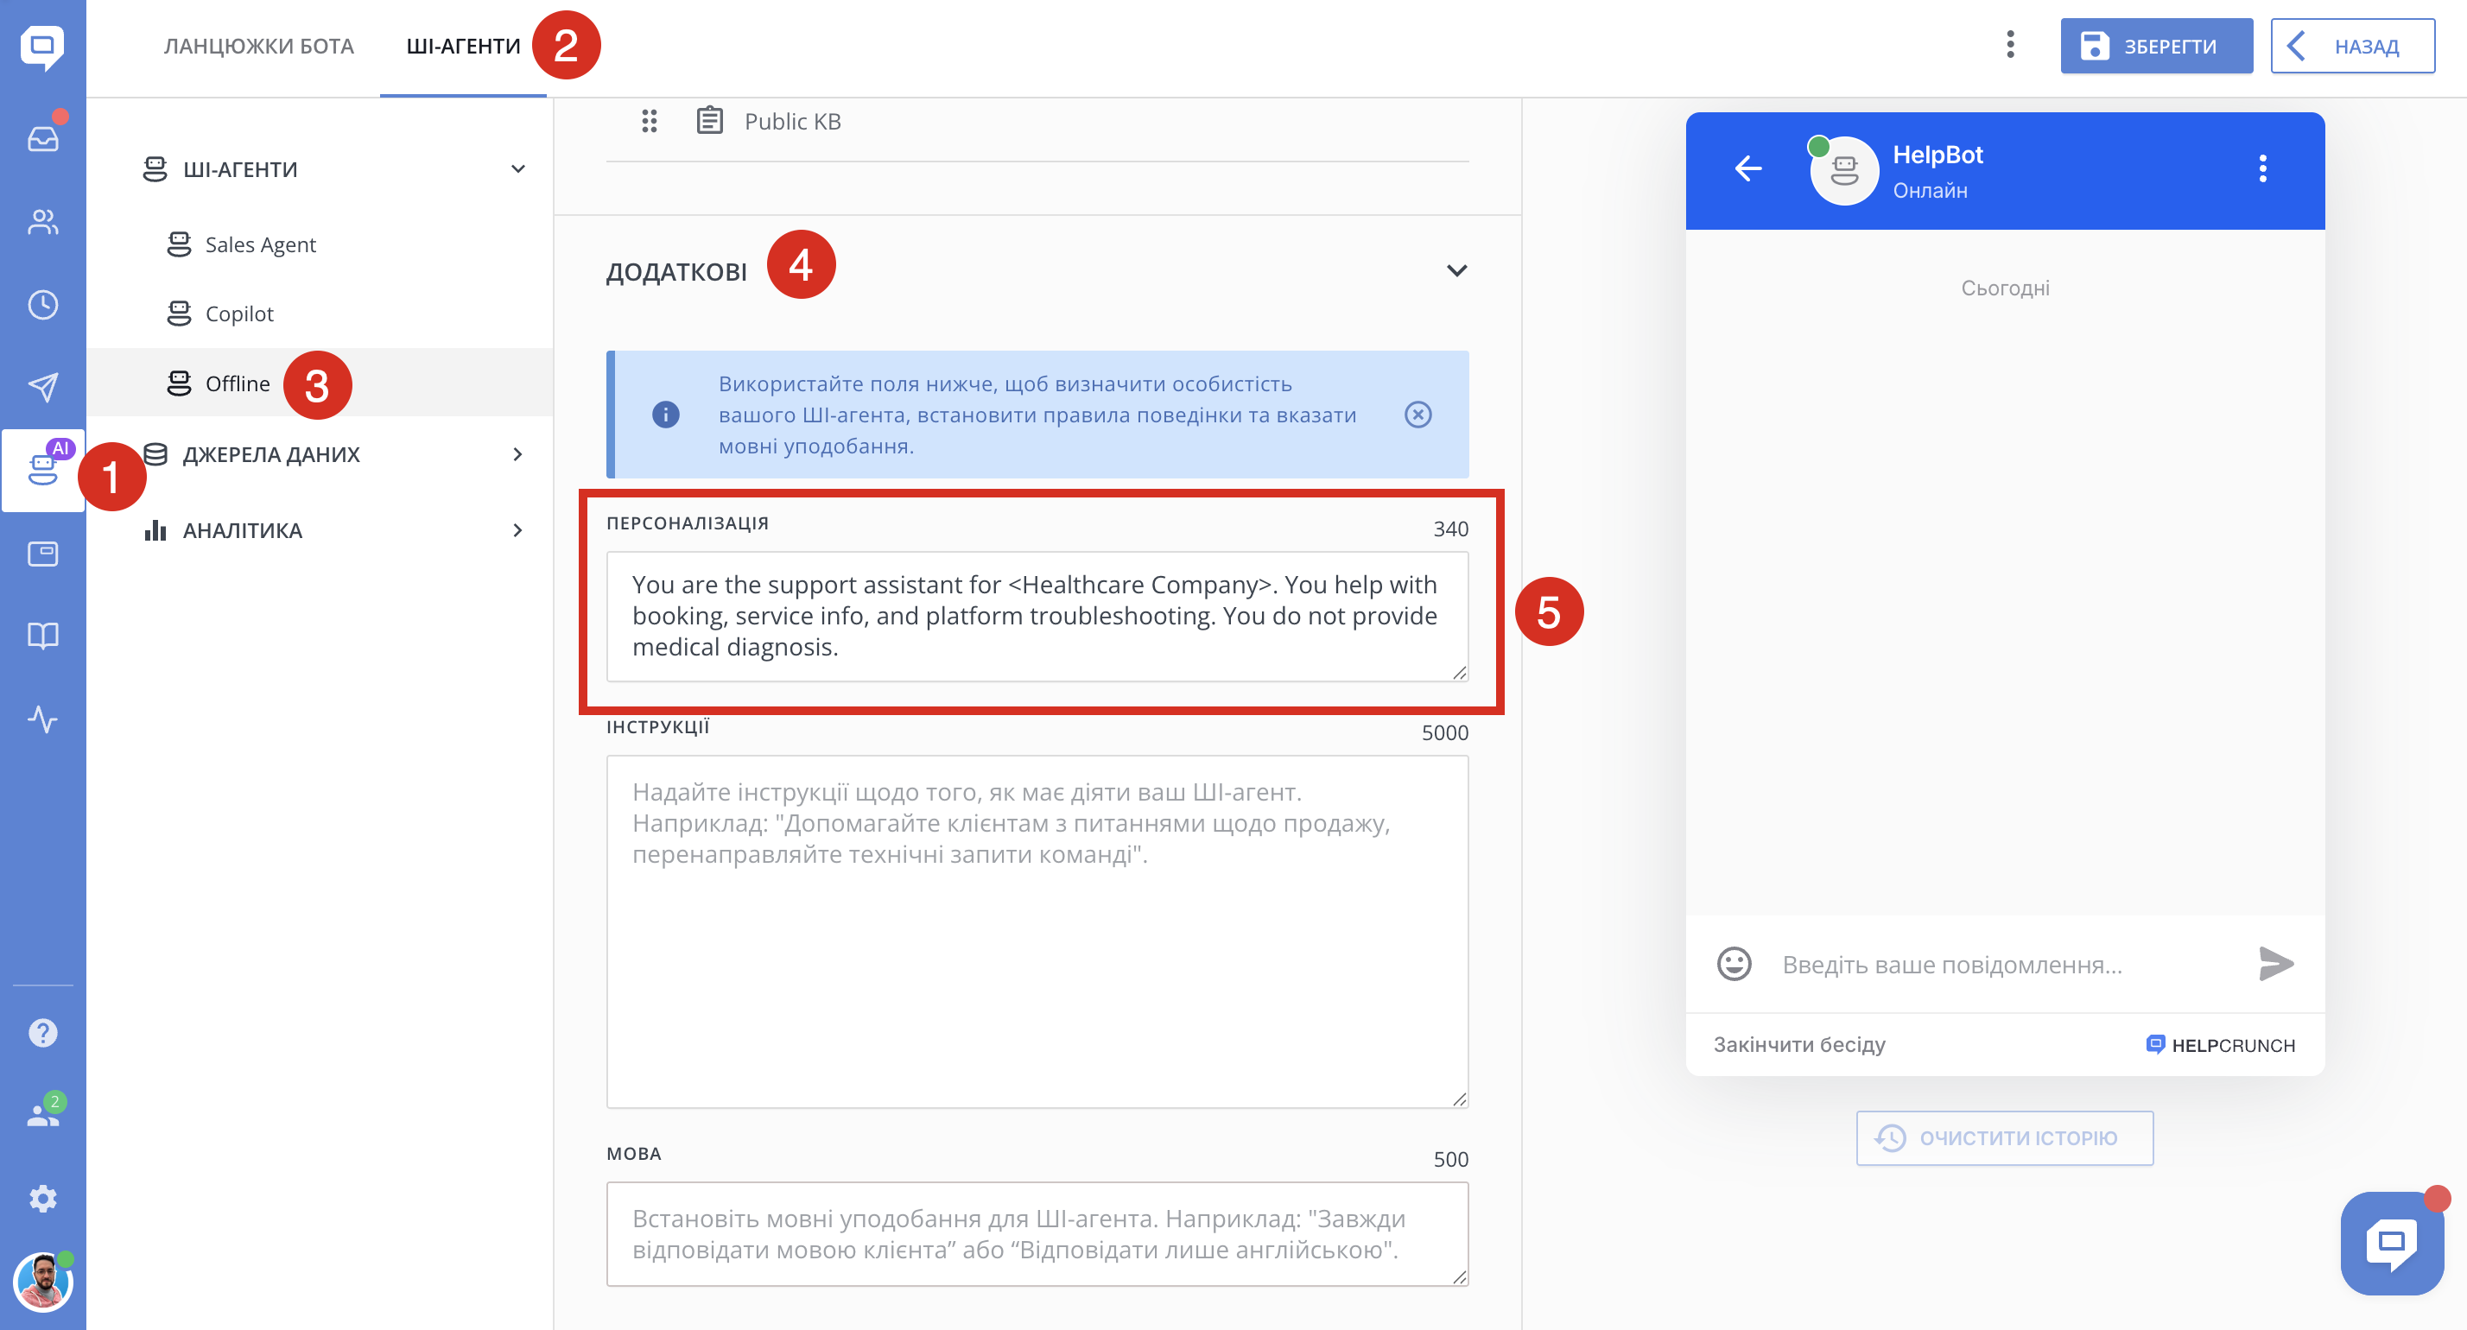Switch to the ЛАНЦЮЖКИ БОТА tab
The image size is (2467, 1330).
[258, 46]
